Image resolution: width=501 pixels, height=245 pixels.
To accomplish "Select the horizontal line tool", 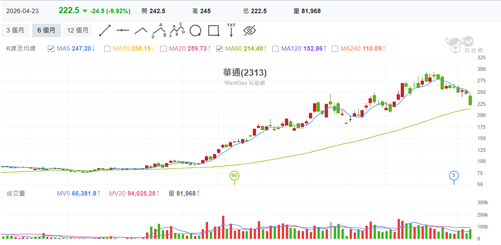I will 123,30.
